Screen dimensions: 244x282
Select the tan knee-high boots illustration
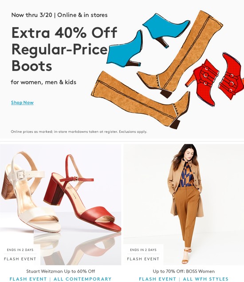click(x=157, y=70)
